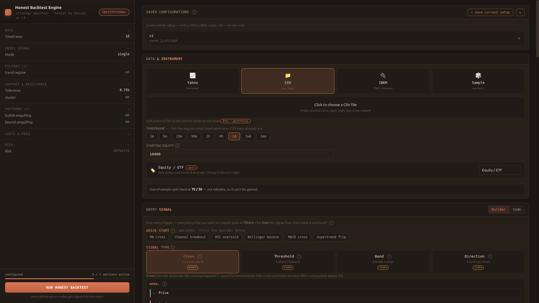Apply the MACD cross quick start
This screenshot has width=539, height=303.
(x=298, y=237)
